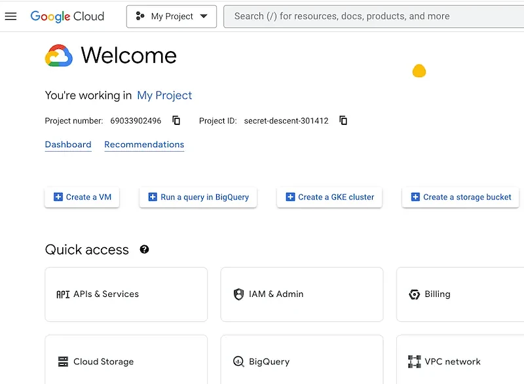
Task: Open the Billing quick access card
Action: coord(460,294)
